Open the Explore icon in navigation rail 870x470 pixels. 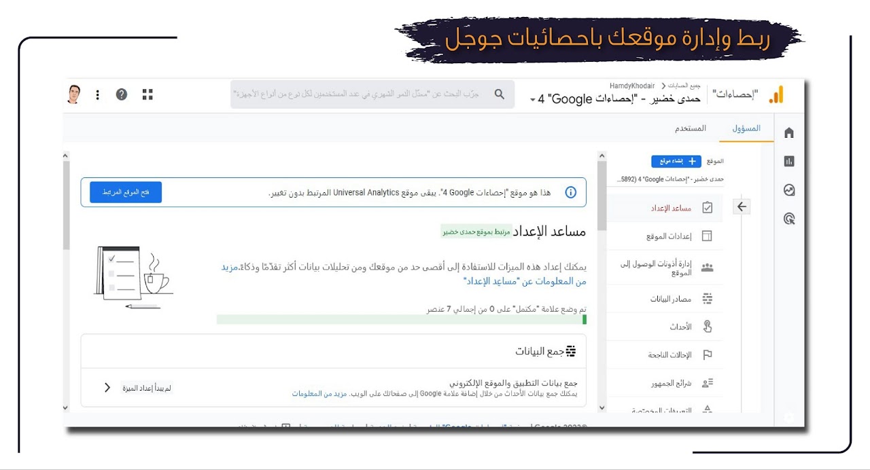[789, 190]
